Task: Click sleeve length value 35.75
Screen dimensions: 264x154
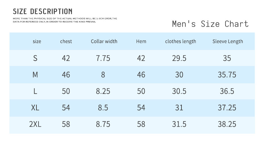Action: tap(227, 75)
